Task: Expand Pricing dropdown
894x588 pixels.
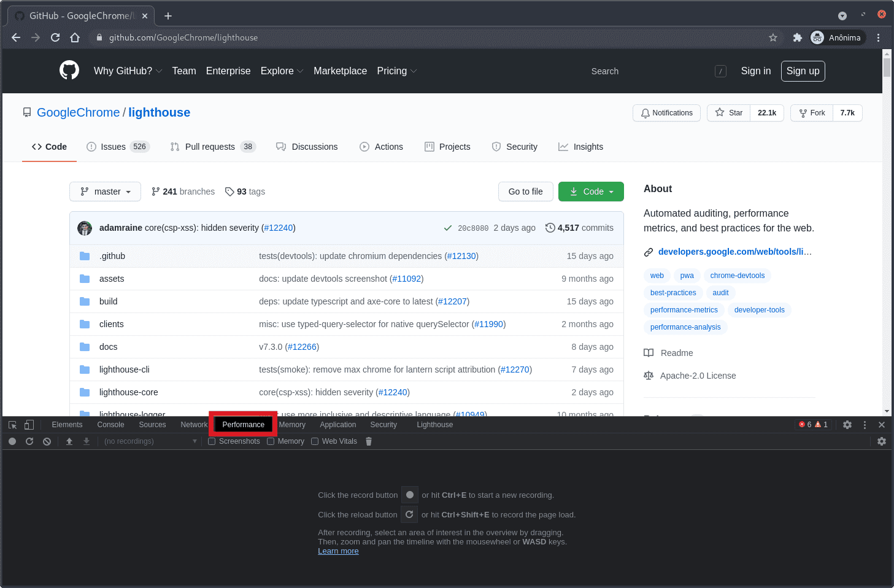Action: click(x=396, y=71)
